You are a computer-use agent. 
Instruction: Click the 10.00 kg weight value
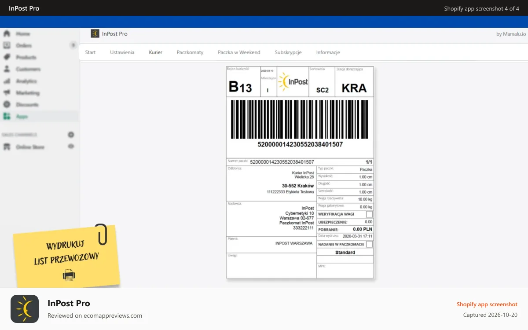(365, 199)
